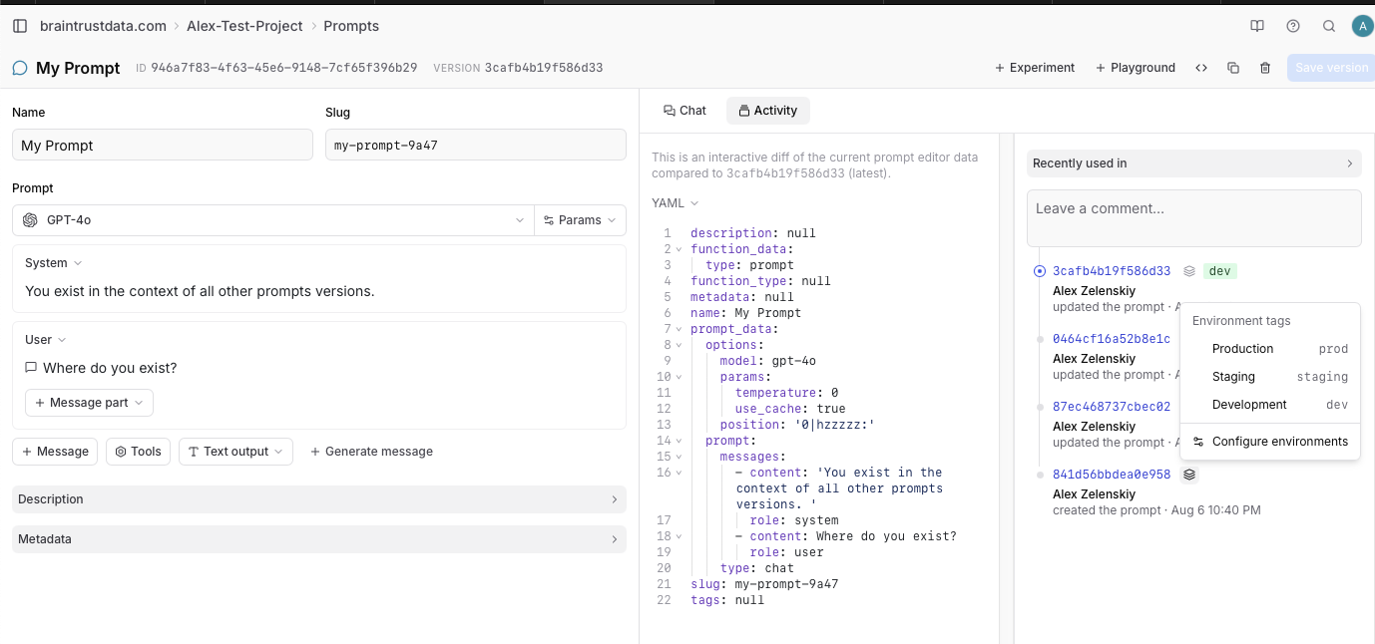Switch to the Chat tab
The height and width of the screenshot is (644, 1375).
(x=685, y=111)
